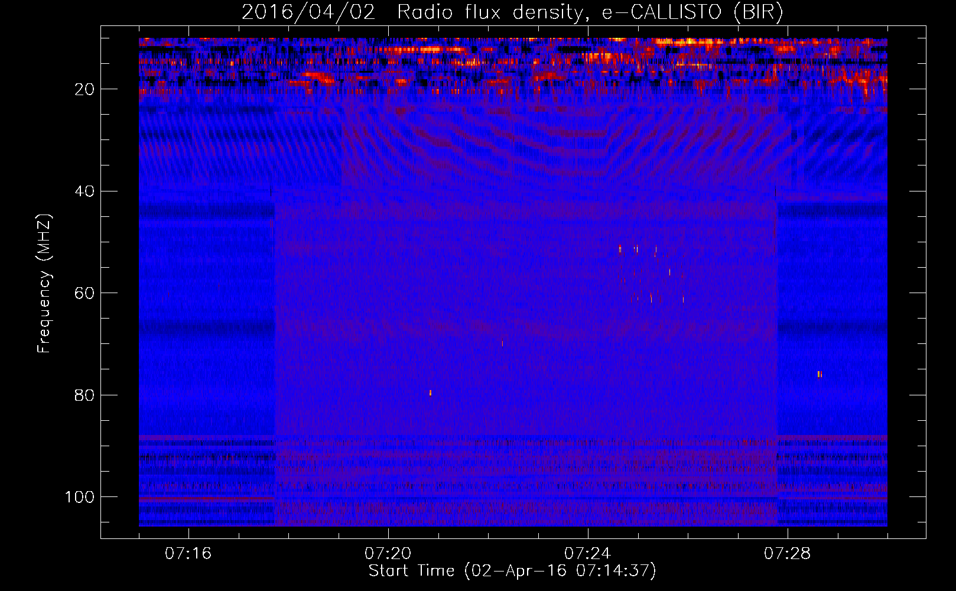Click the small orange spot near 70 MHz around 07:22

coord(502,343)
